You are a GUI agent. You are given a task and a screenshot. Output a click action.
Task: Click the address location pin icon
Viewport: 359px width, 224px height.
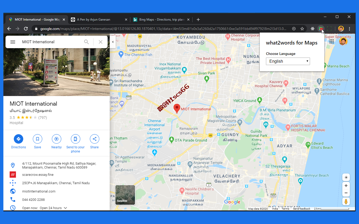point(13,165)
